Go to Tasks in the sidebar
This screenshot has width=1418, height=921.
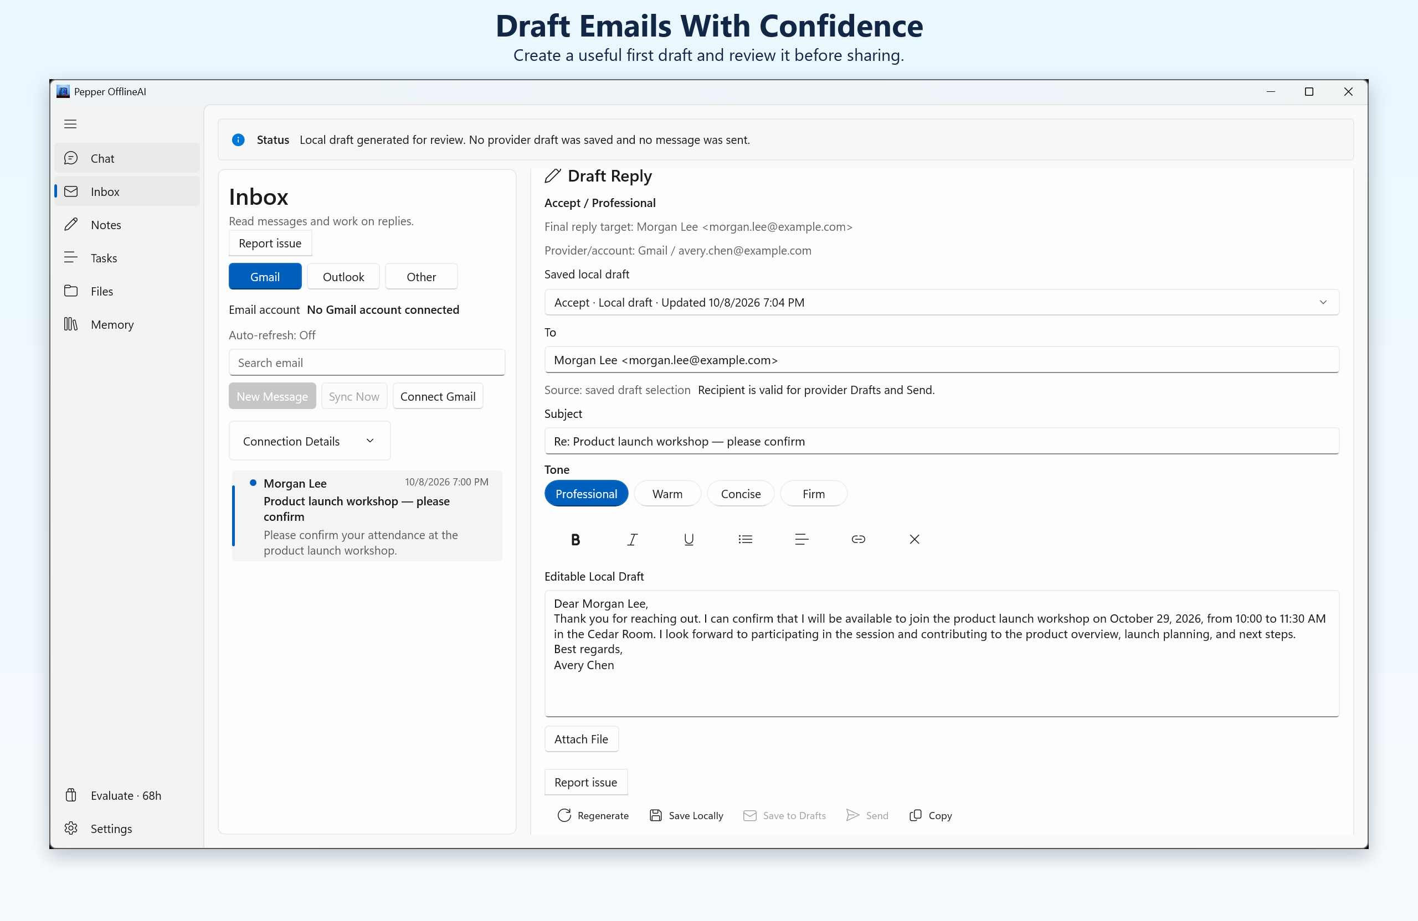127,258
